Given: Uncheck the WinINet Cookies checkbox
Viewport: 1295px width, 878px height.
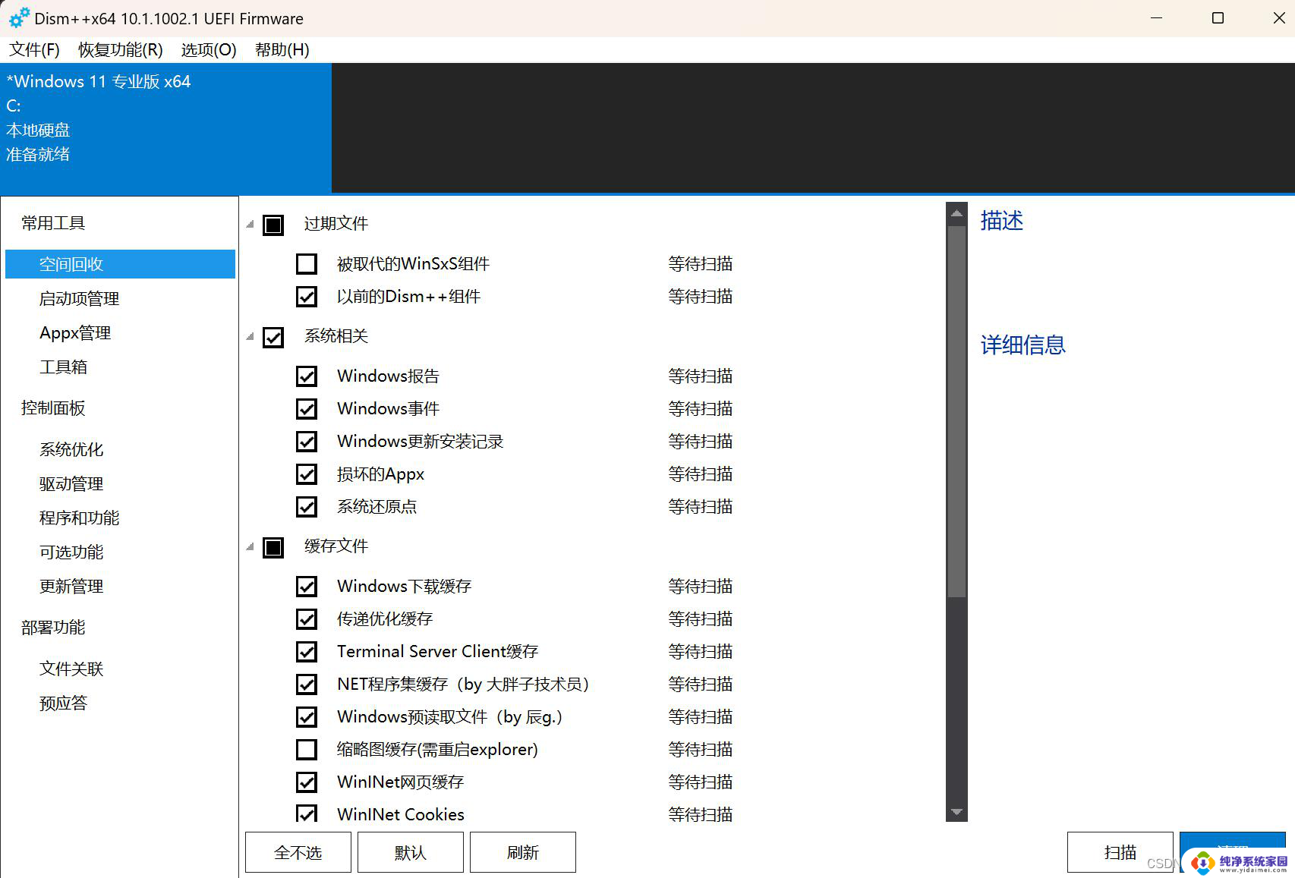Looking at the screenshot, I should 307,813.
